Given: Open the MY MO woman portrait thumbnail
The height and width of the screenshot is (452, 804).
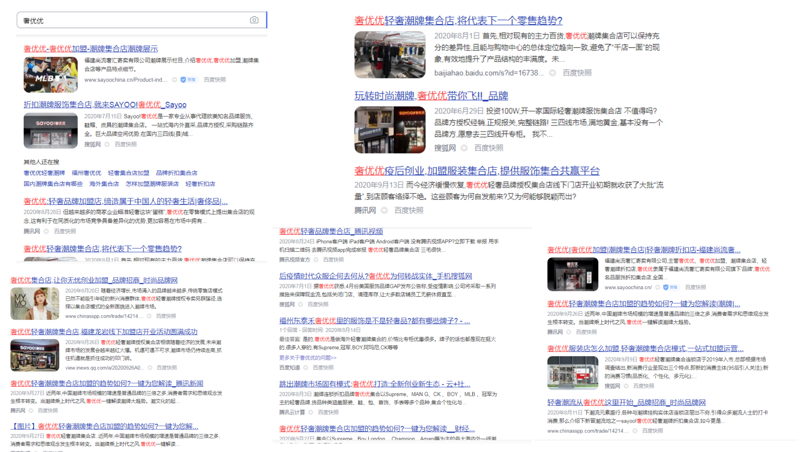Looking at the screenshot, I should tap(35, 304).
